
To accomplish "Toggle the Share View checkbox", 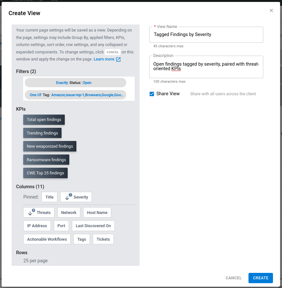I will pos(152,94).
